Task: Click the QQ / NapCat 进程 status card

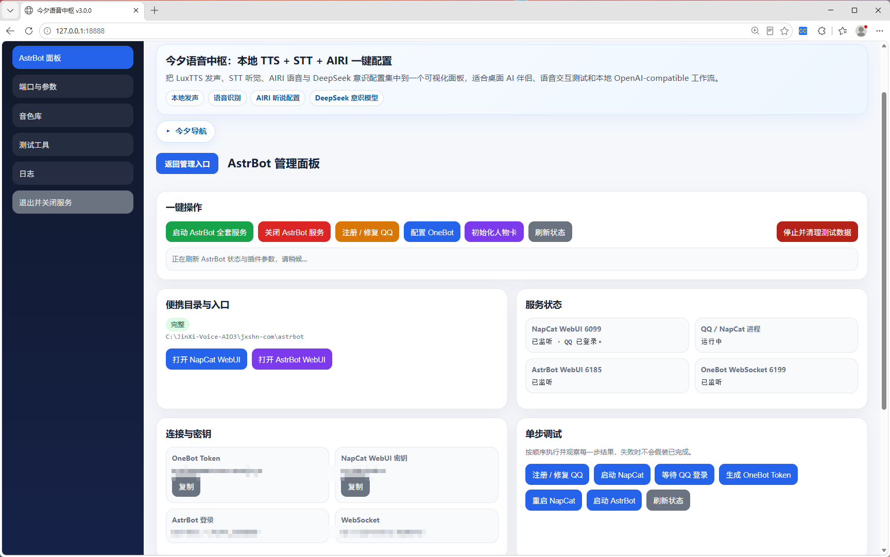Action: click(x=776, y=335)
